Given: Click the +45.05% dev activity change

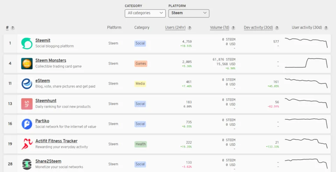Looking at the screenshot, I should tap(273, 86).
